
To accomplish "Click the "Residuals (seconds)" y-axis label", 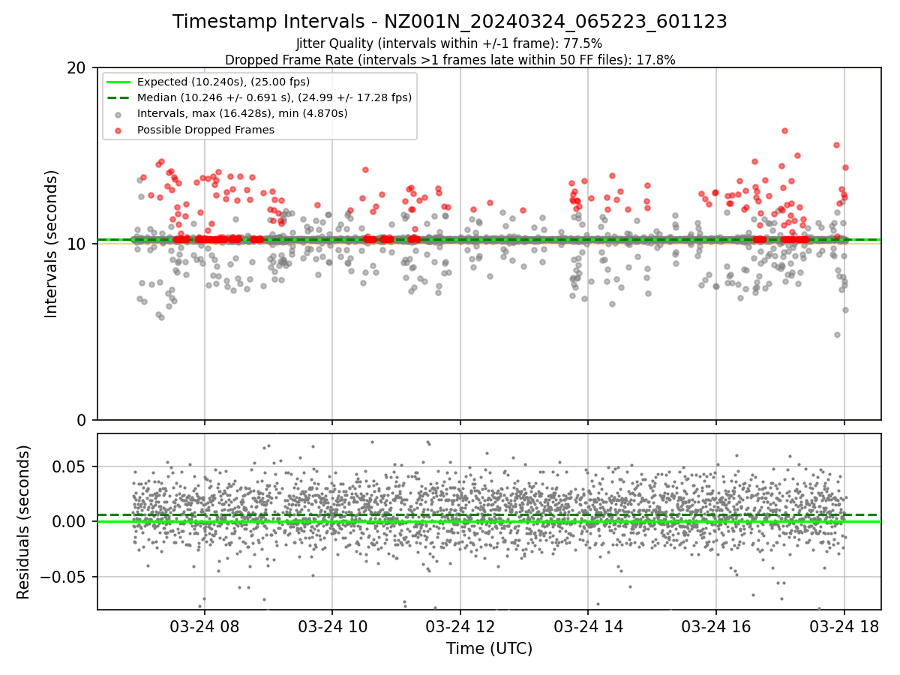I will 24,522.
